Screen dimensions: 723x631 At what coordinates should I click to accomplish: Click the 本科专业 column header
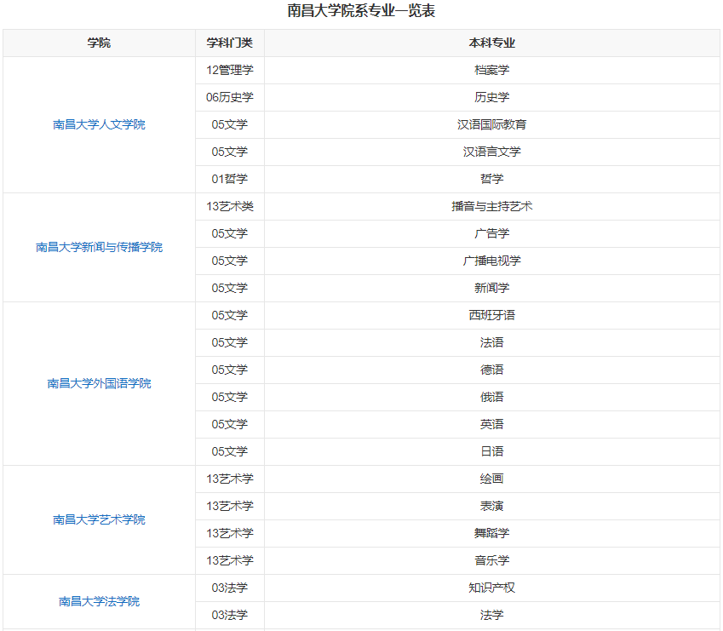[492, 43]
